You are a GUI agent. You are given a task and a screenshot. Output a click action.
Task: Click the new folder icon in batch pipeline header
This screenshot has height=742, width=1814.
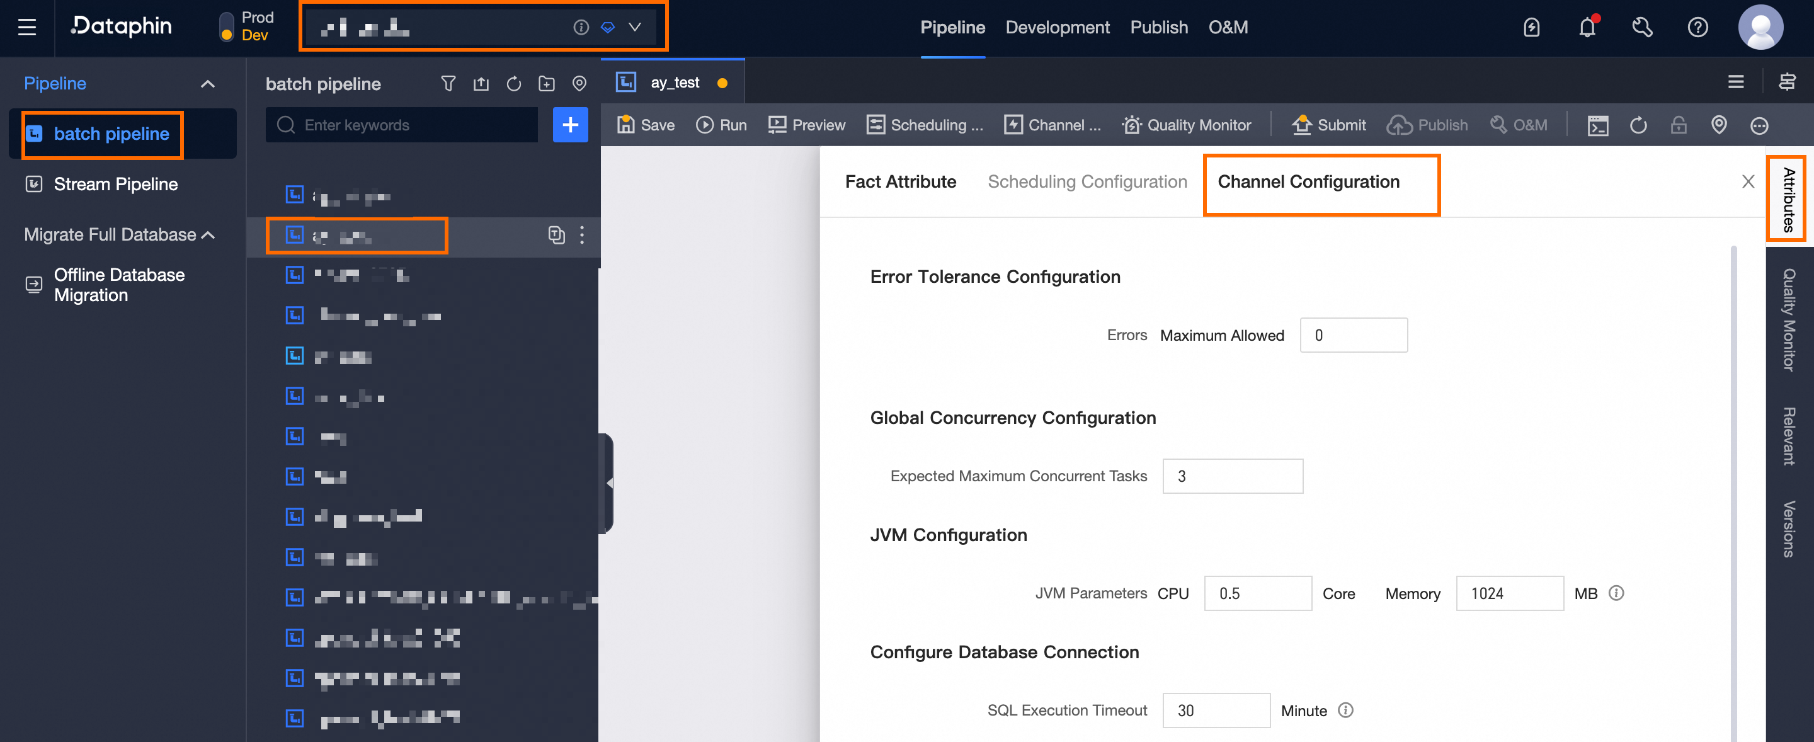pos(547,84)
